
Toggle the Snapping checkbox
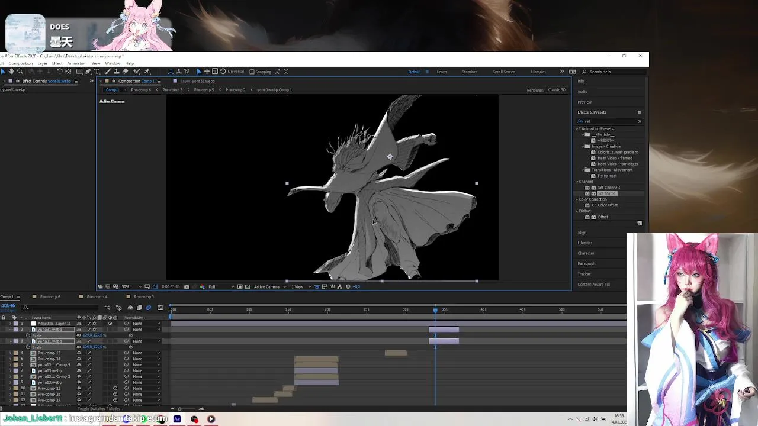pos(252,72)
